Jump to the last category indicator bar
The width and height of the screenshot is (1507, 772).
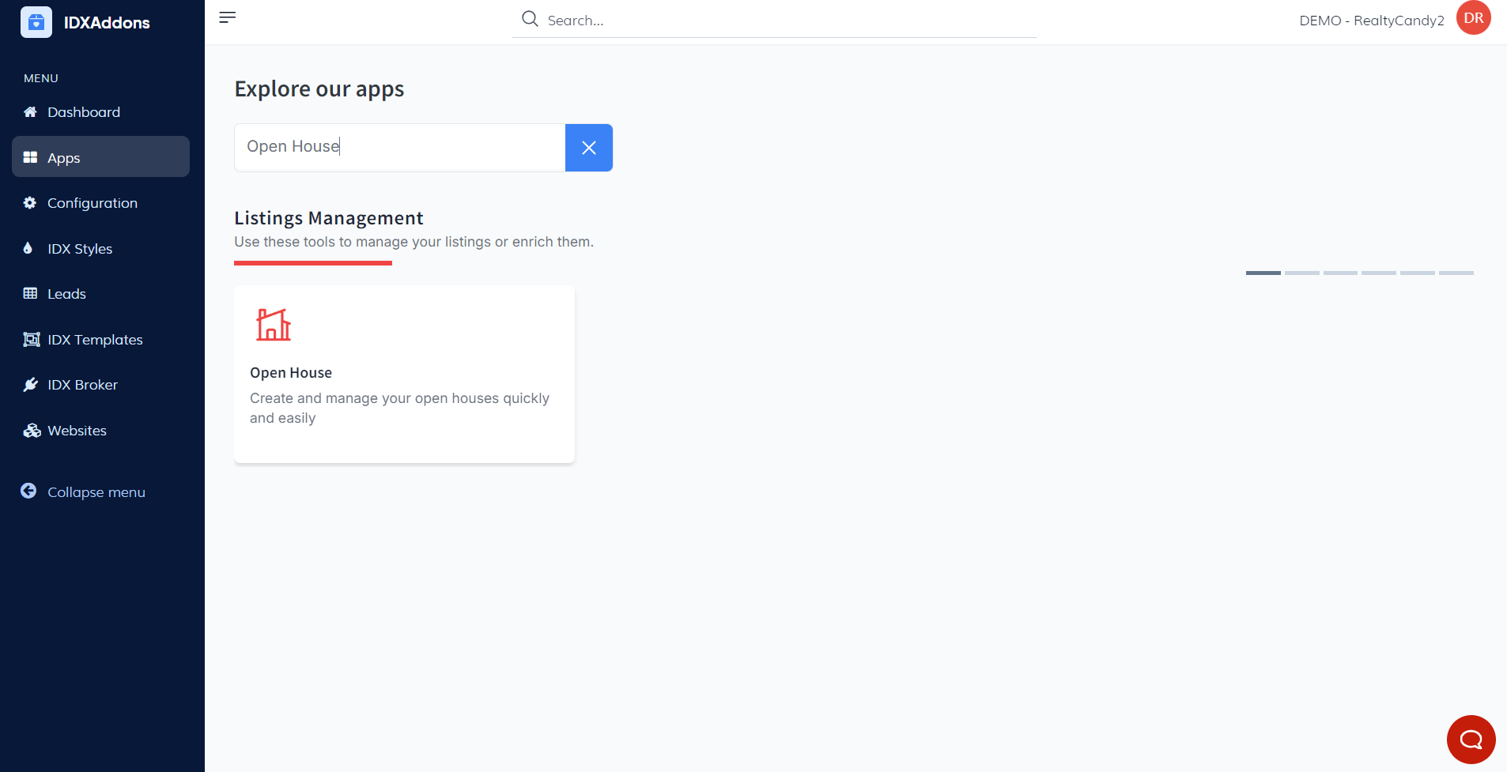1456,273
